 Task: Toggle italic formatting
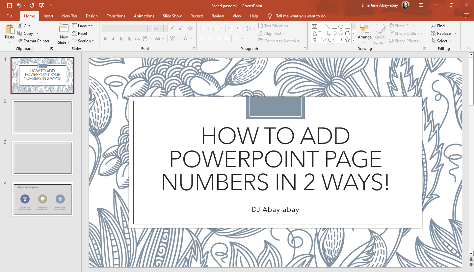pyautogui.click(x=113, y=38)
